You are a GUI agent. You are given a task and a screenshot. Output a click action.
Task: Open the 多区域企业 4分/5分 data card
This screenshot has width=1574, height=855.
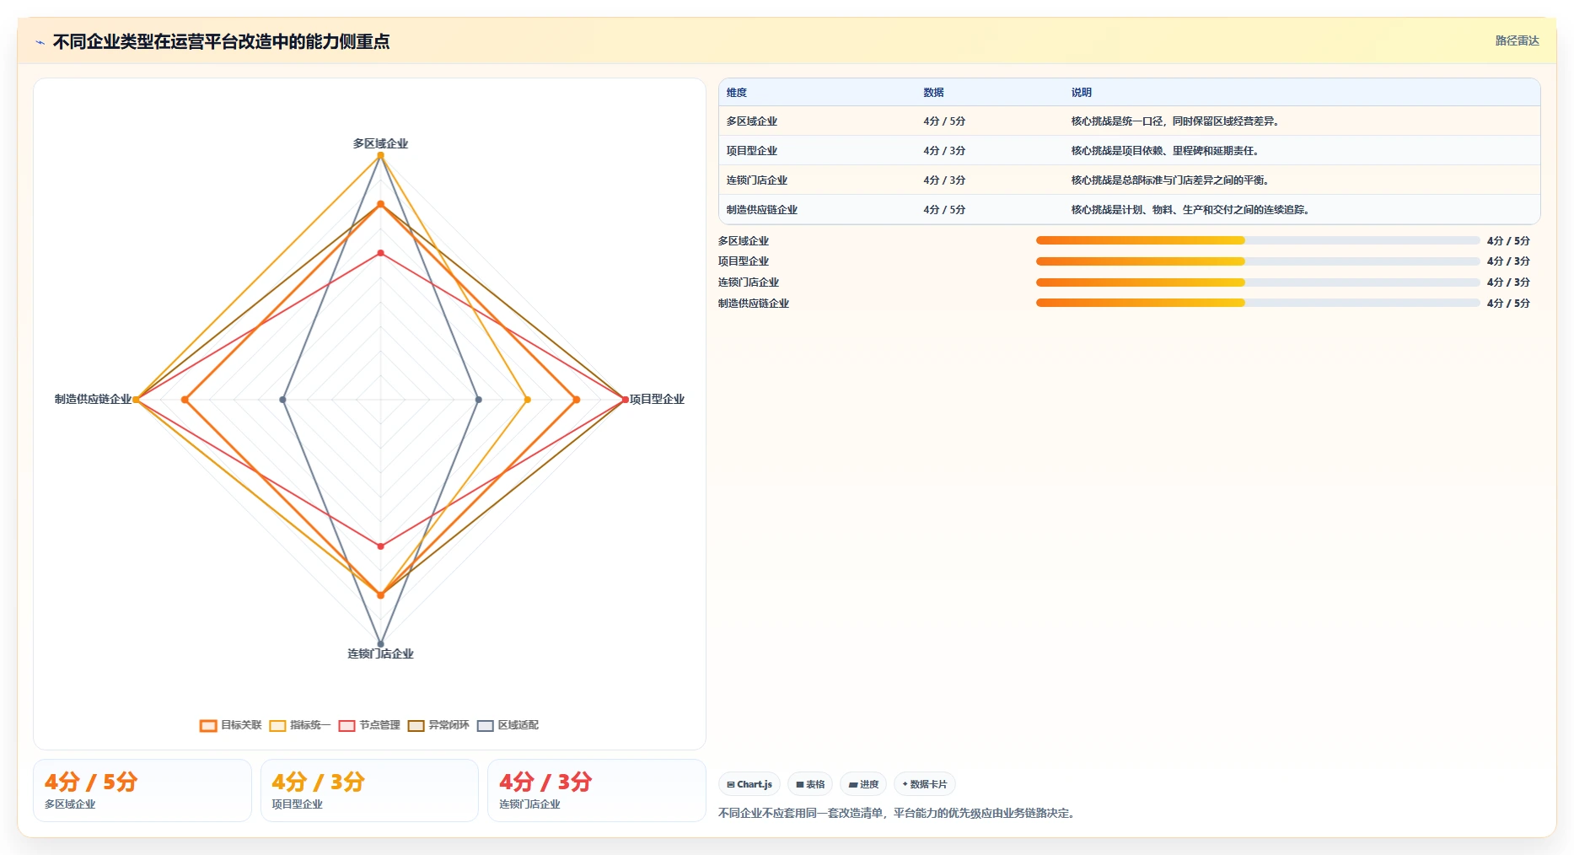142,790
